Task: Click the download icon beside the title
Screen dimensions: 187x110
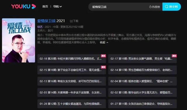Action: tap(71, 21)
